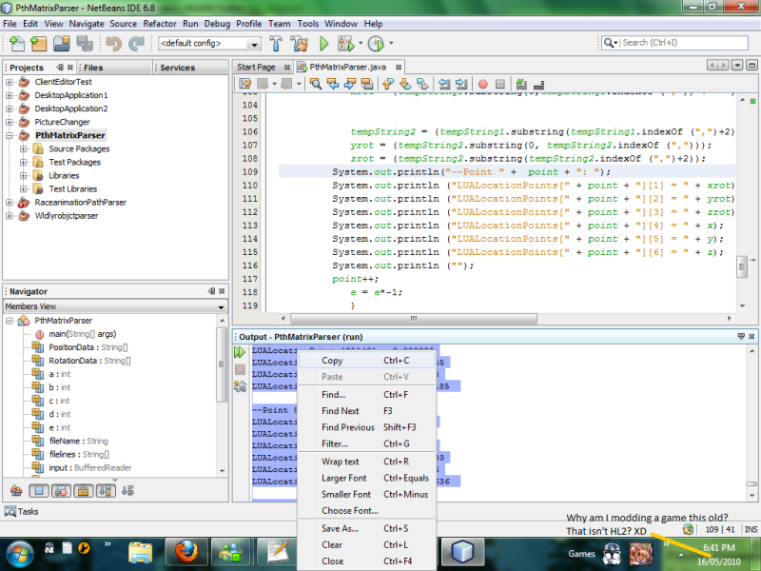Open Find Selection magnifier in editor toolbar
This screenshot has width=761, height=571.
316,84
